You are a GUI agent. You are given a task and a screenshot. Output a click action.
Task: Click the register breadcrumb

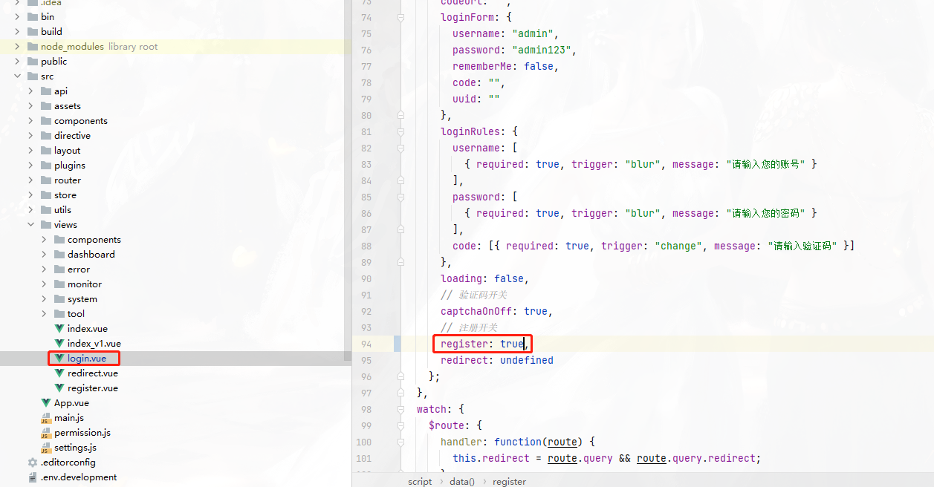[509, 481]
